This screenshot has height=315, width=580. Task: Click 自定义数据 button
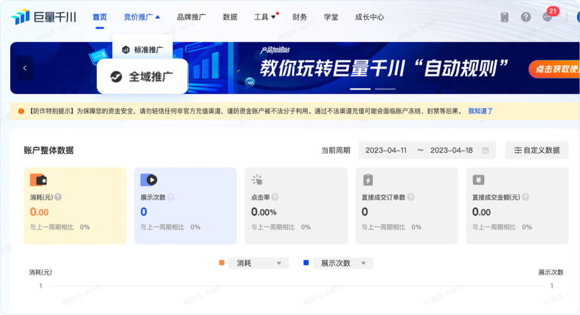tap(536, 150)
